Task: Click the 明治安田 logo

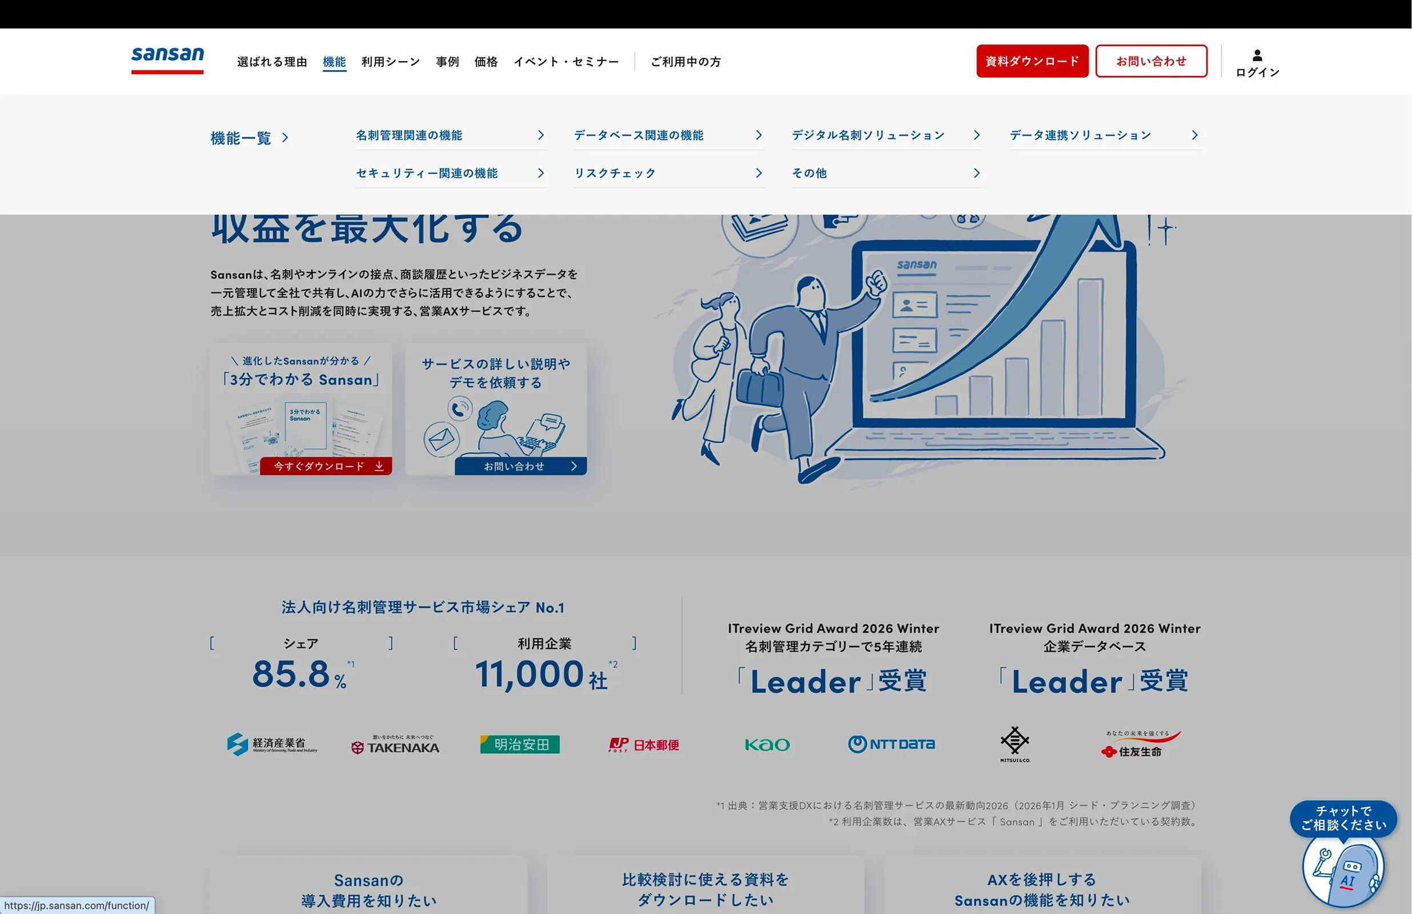Action: [x=520, y=744]
